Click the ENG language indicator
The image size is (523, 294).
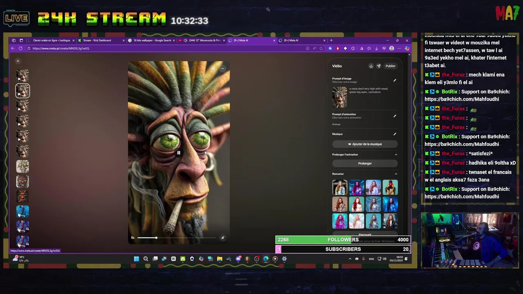[371, 258]
